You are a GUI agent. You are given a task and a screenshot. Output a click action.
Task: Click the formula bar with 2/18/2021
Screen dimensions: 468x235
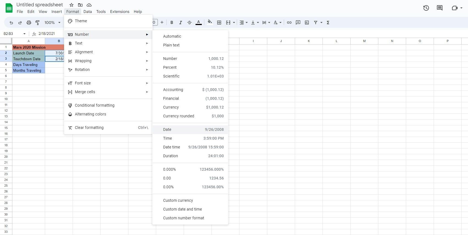point(46,34)
